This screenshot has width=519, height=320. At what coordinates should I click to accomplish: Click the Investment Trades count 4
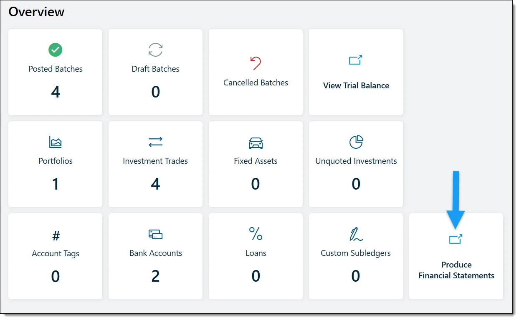pos(155,184)
